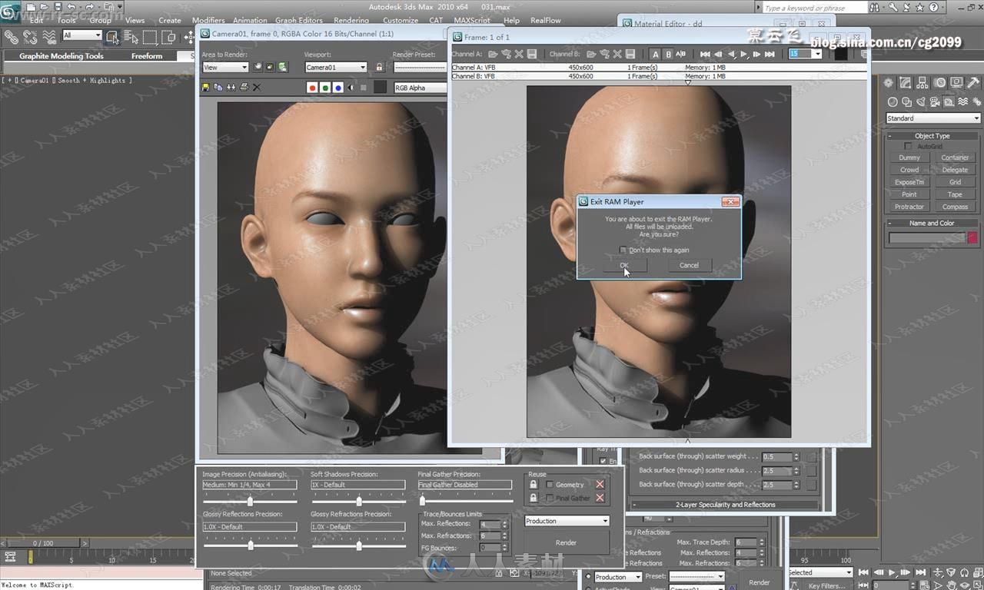
Task: Toggle blue channel display
Action: 338,88
